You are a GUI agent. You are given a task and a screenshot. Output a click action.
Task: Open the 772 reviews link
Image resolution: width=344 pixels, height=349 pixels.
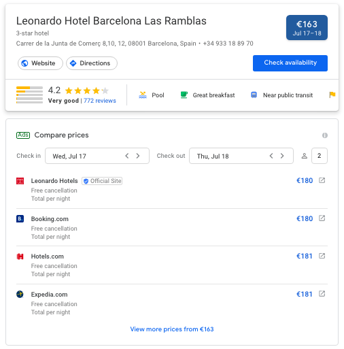click(100, 101)
